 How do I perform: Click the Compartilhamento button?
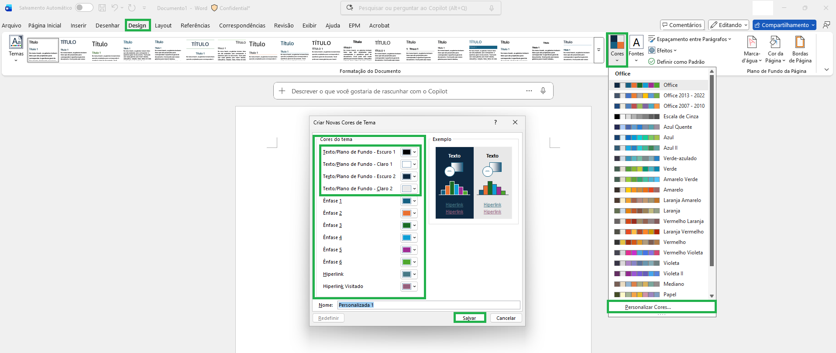784,25
